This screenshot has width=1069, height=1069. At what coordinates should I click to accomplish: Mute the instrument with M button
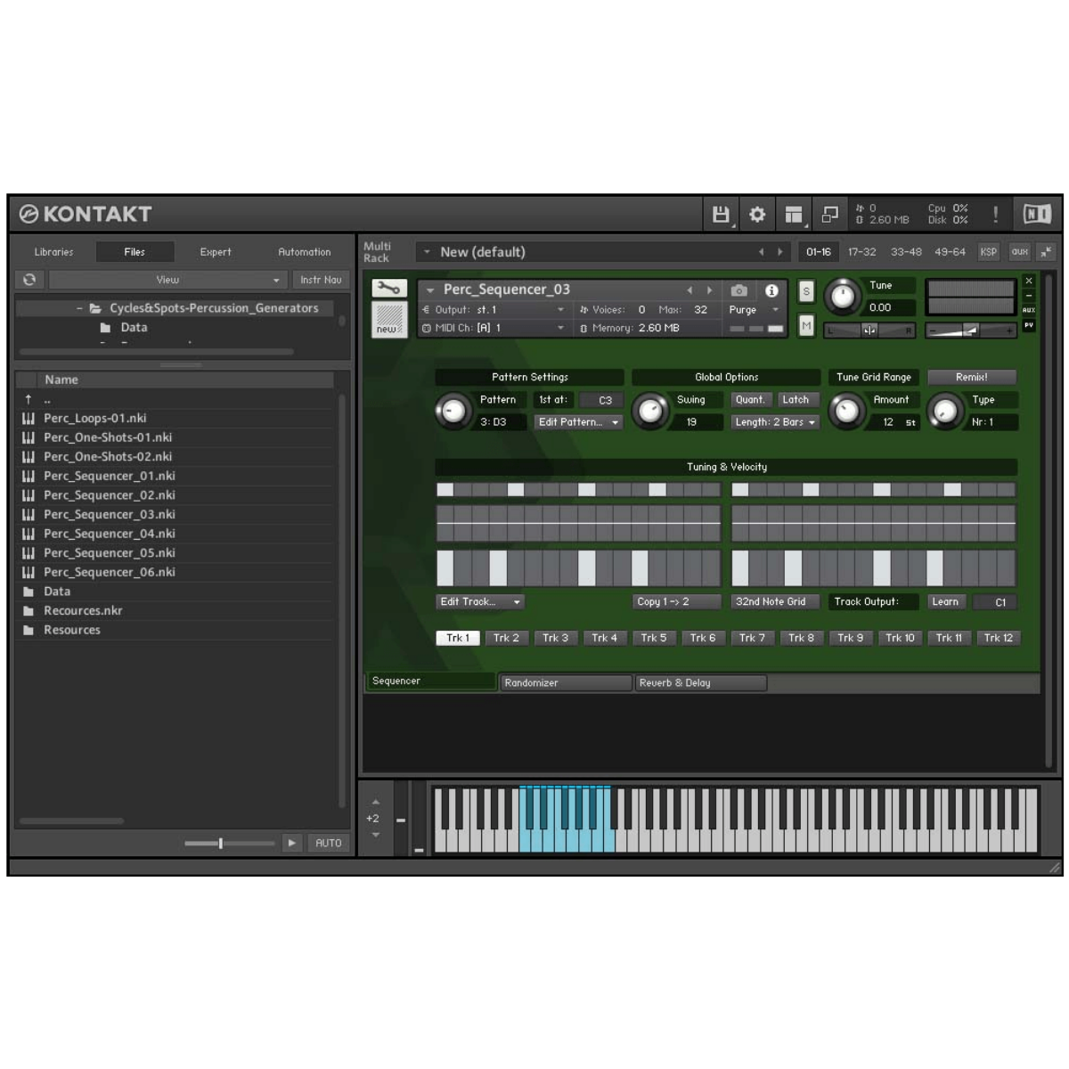pyautogui.click(x=806, y=326)
